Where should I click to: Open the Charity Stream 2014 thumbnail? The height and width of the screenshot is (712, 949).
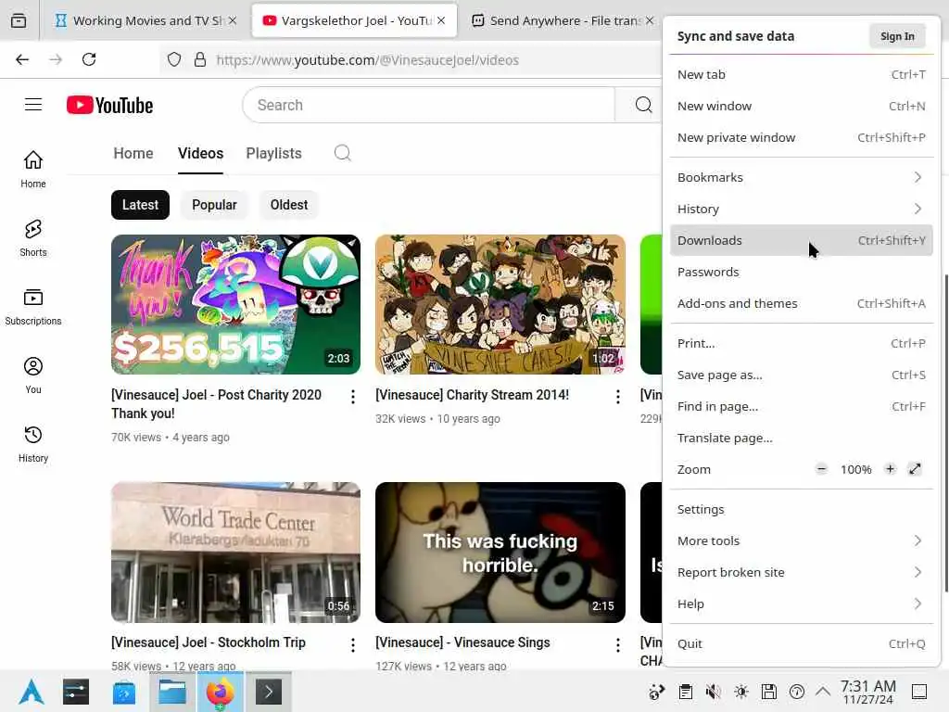point(500,304)
